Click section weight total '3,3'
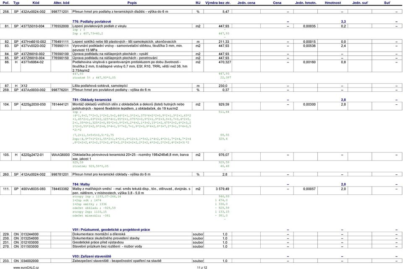The width and height of the screenshot is (403, 269). point(343,22)
